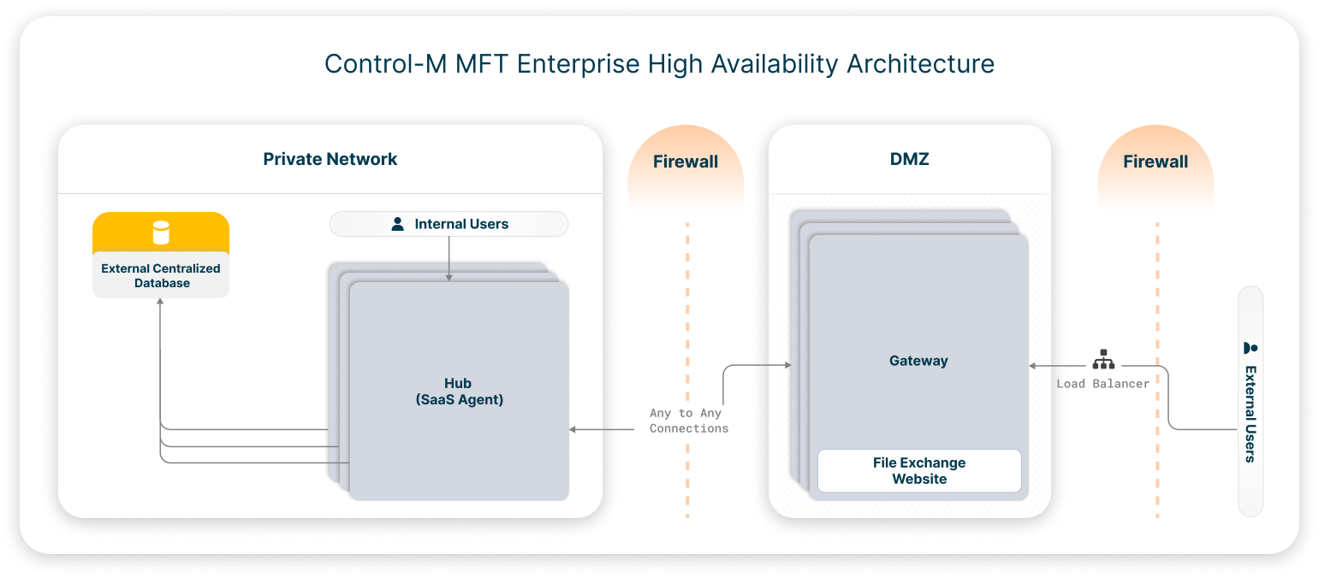Image resolution: width=1319 pixels, height=577 pixels.
Task: Select the Private Network header
Action: 330,159
